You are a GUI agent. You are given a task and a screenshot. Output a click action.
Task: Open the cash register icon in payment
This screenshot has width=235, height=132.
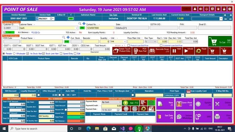(x=151, y=109)
